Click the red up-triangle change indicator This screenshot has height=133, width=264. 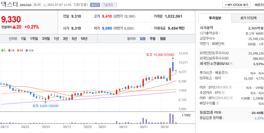click(x=14, y=27)
